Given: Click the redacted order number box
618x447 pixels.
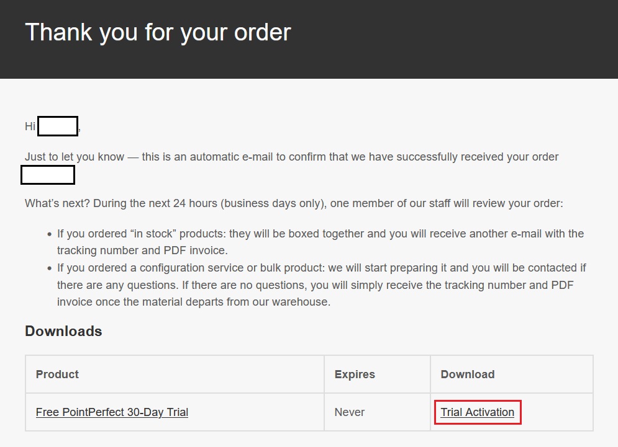Looking at the screenshot, I should pos(48,175).
